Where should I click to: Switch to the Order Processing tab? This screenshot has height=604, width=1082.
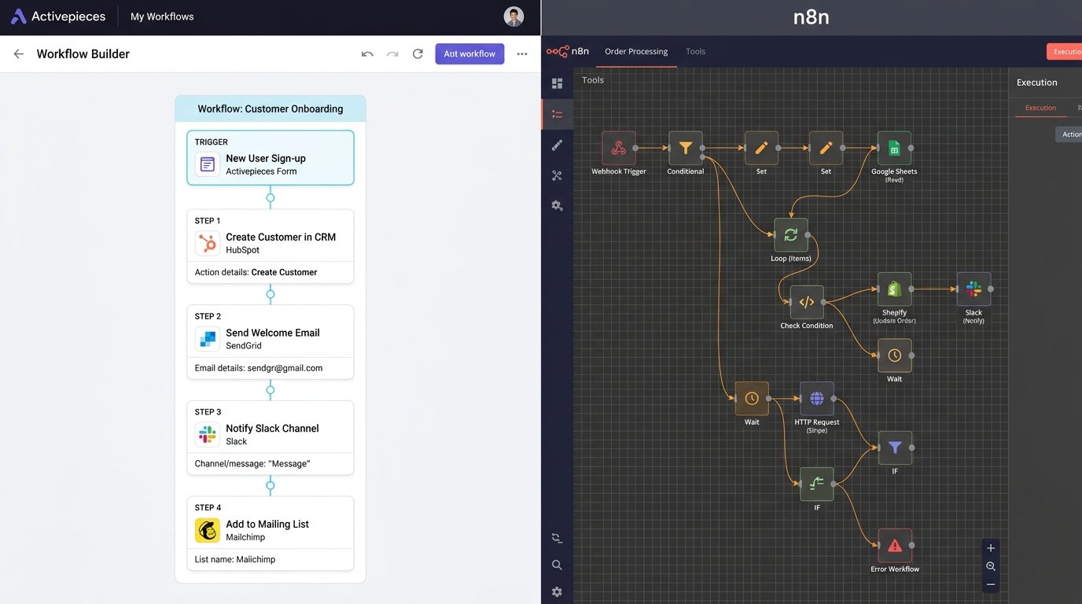click(x=636, y=51)
